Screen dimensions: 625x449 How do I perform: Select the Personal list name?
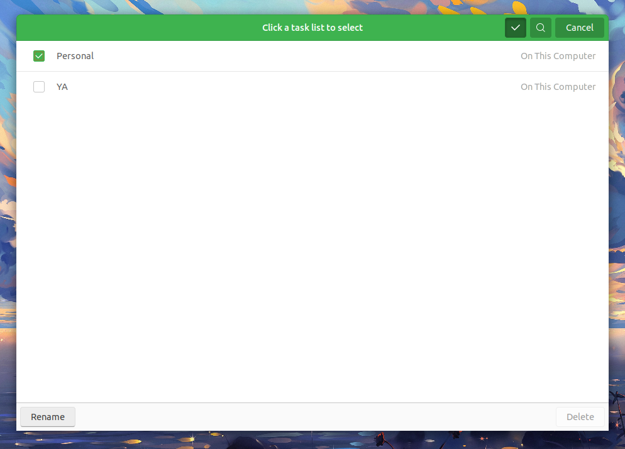click(x=75, y=56)
